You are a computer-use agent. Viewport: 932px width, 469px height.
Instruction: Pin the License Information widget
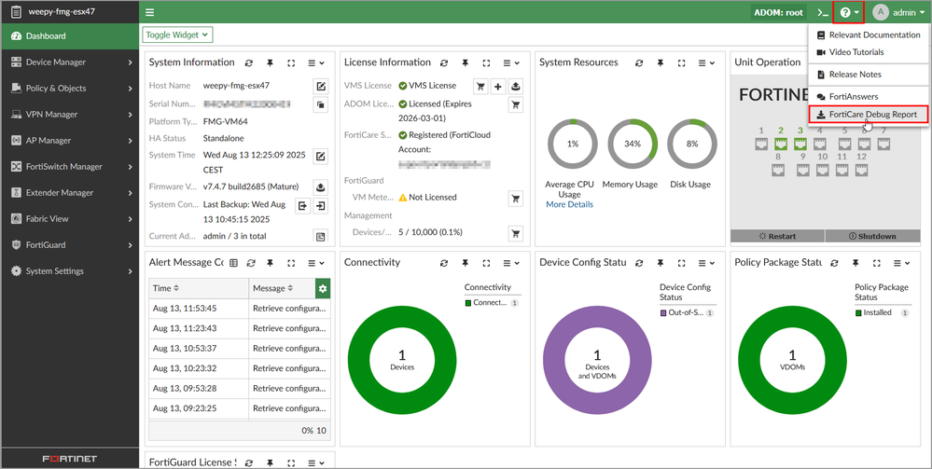coord(465,63)
